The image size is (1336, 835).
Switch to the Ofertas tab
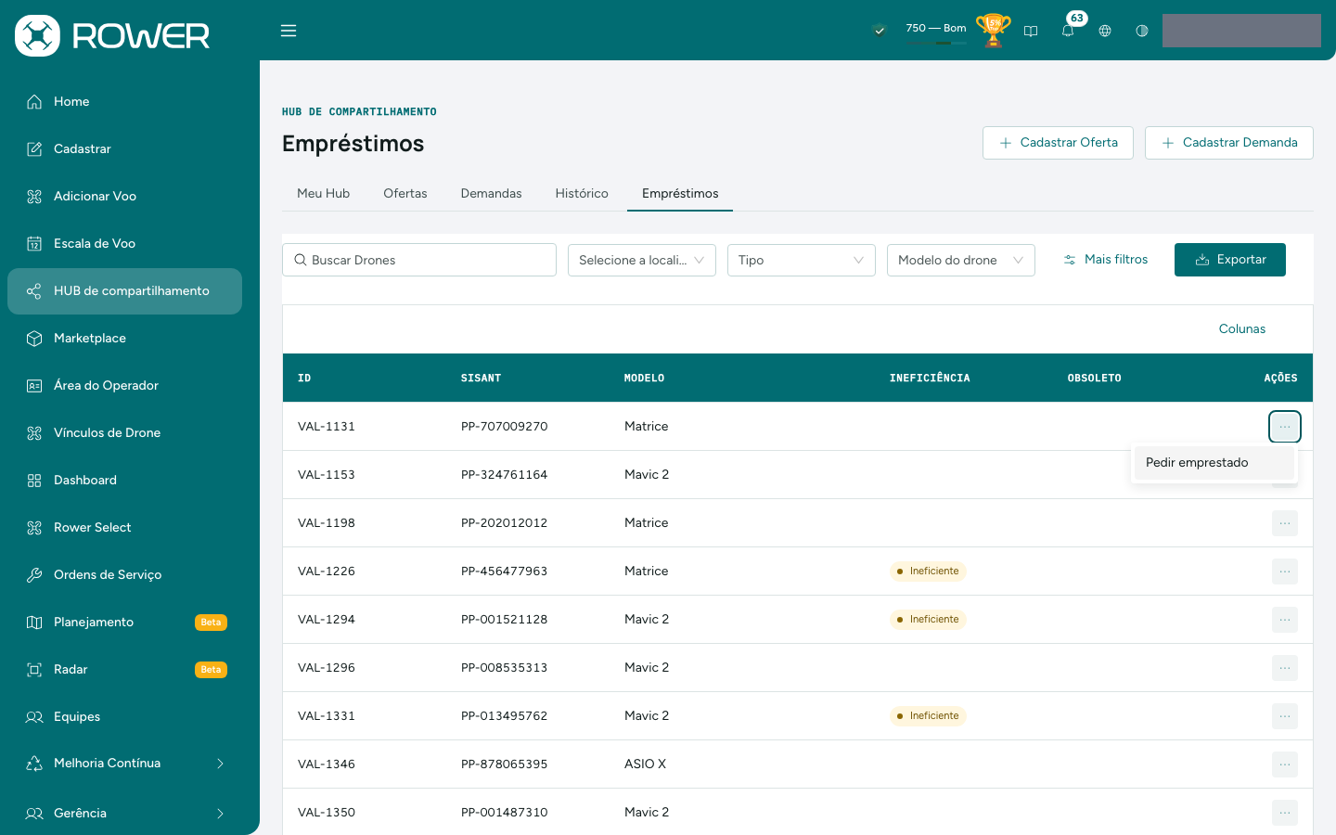tap(405, 193)
